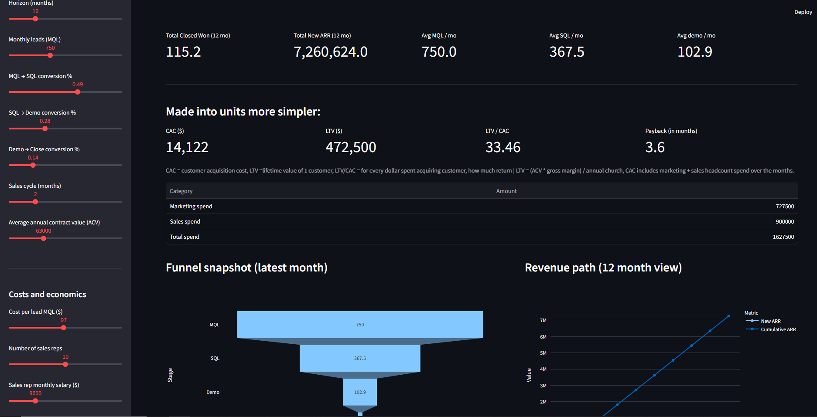Click the SQL funnel bar showing 367.5
This screenshot has width=817, height=417.
(x=359, y=358)
